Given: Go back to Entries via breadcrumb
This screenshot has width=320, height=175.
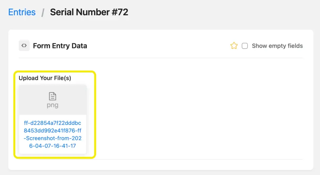Looking at the screenshot, I should (x=22, y=12).
